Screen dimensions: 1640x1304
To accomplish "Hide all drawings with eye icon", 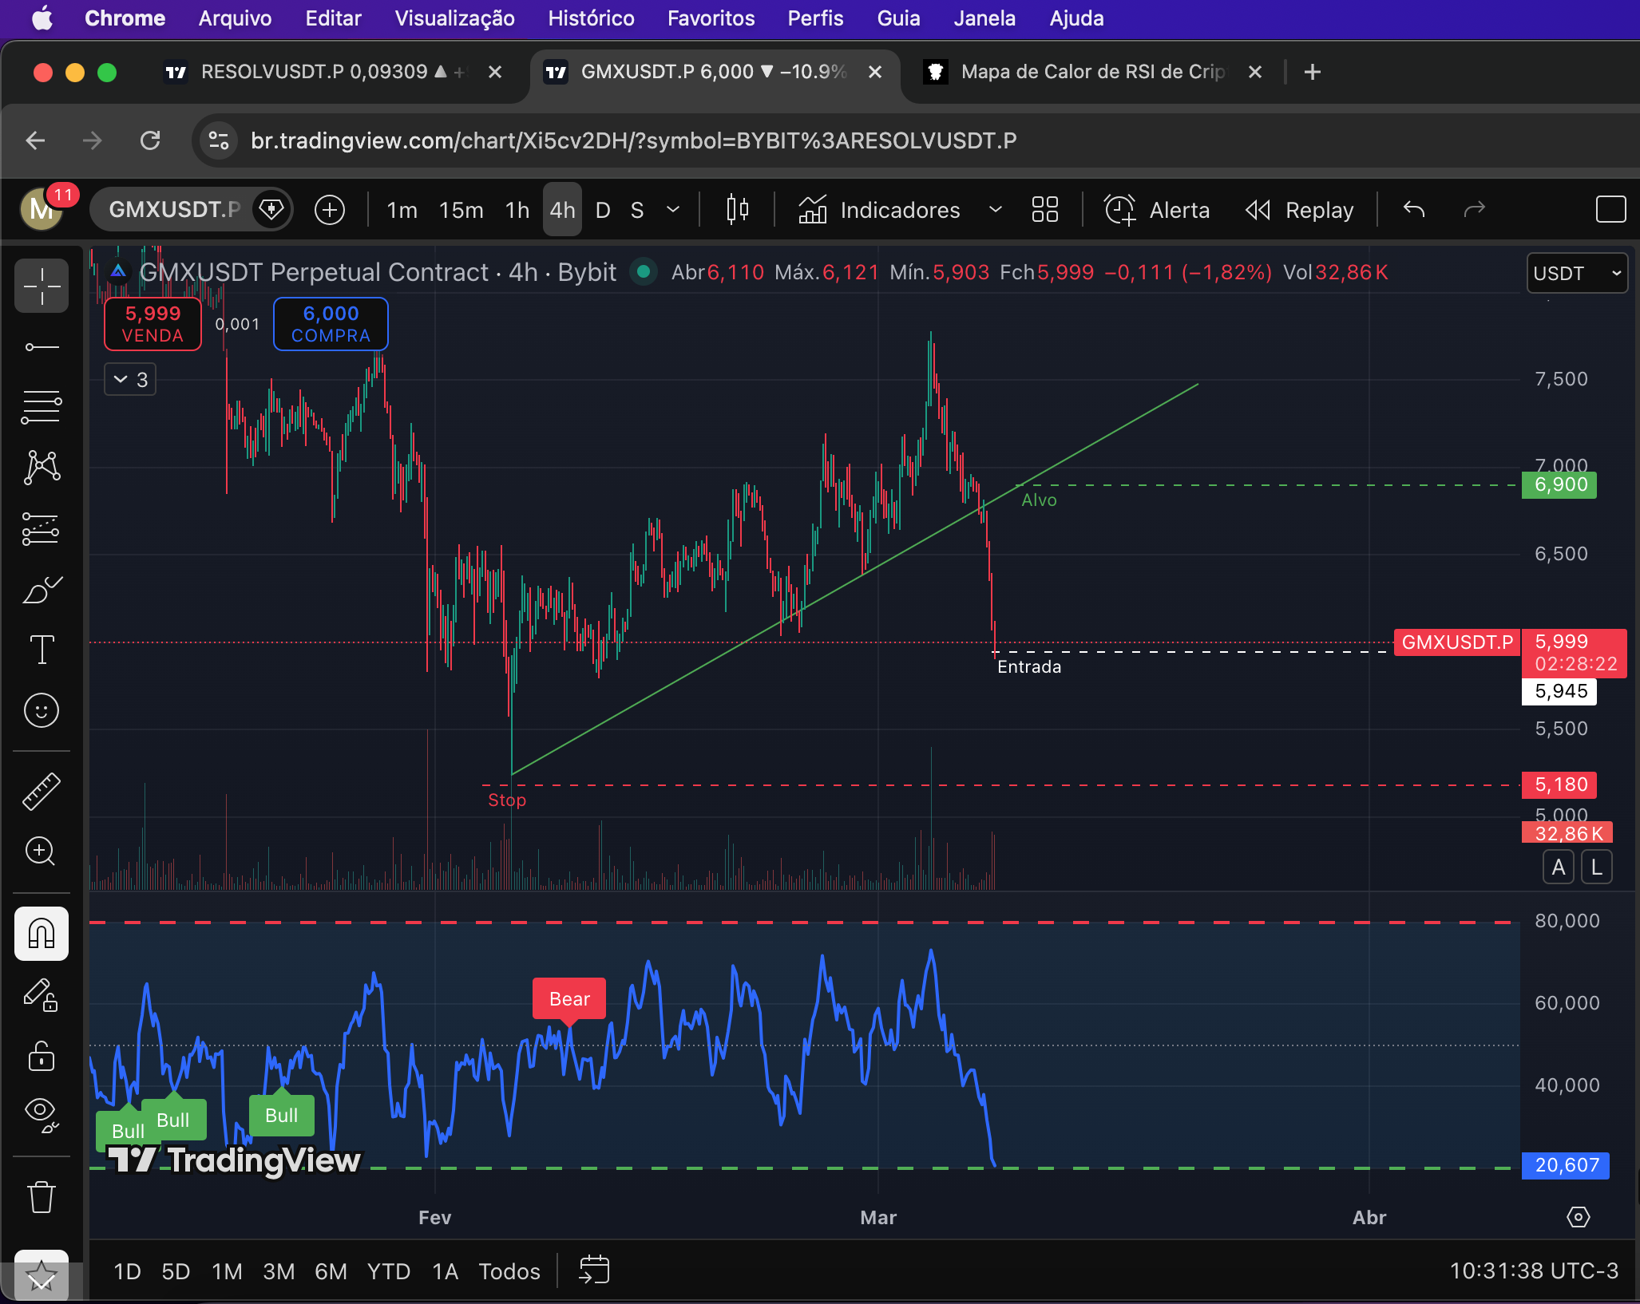I will point(42,1113).
